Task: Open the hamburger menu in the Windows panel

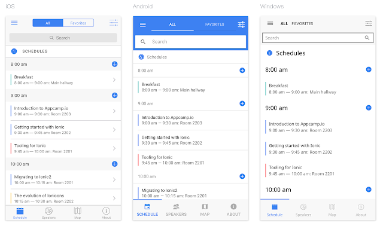Action: (x=270, y=23)
